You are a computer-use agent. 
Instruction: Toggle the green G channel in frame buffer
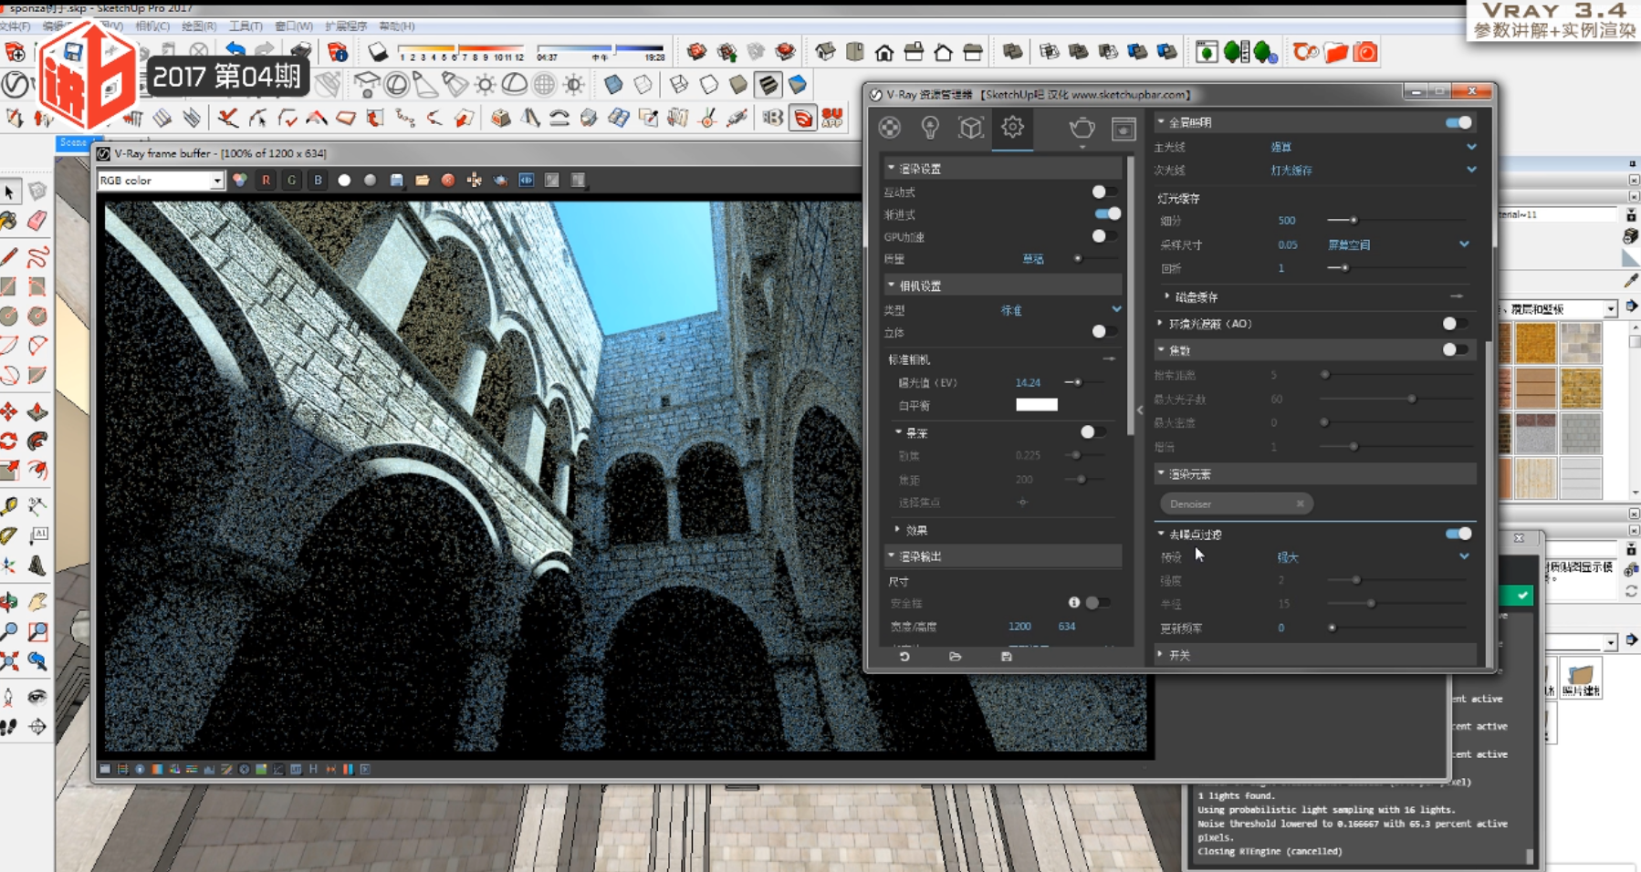click(x=292, y=181)
